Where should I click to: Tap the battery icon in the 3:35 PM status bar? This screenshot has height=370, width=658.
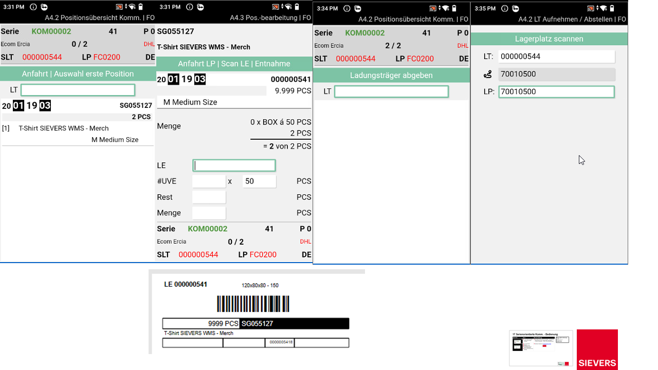[x=612, y=8]
